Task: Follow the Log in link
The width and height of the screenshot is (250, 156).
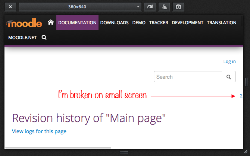Action: [x=229, y=62]
